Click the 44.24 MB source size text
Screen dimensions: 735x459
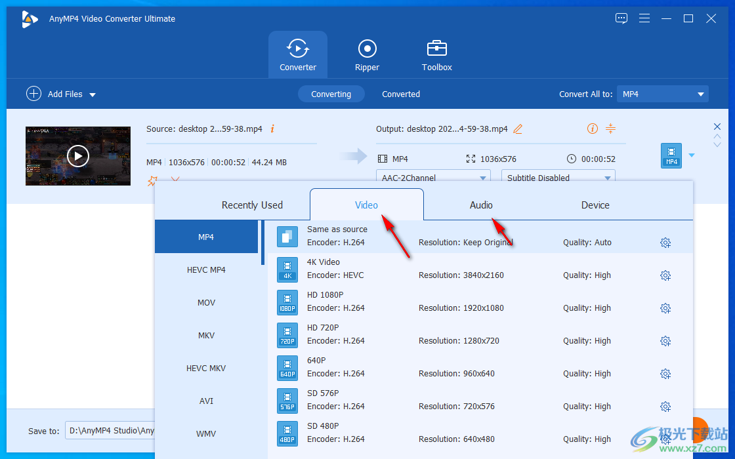click(x=269, y=162)
